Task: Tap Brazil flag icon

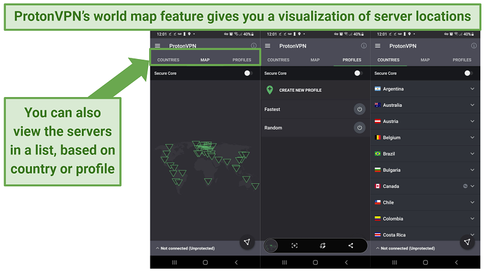Action: [378, 154]
